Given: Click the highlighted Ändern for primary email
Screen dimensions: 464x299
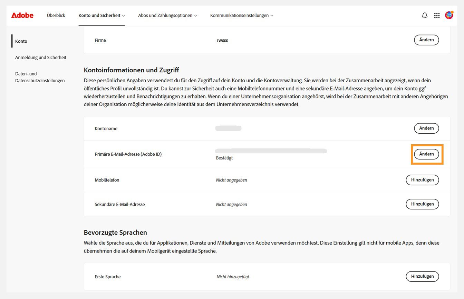Looking at the screenshot, I should pos(427,154).
